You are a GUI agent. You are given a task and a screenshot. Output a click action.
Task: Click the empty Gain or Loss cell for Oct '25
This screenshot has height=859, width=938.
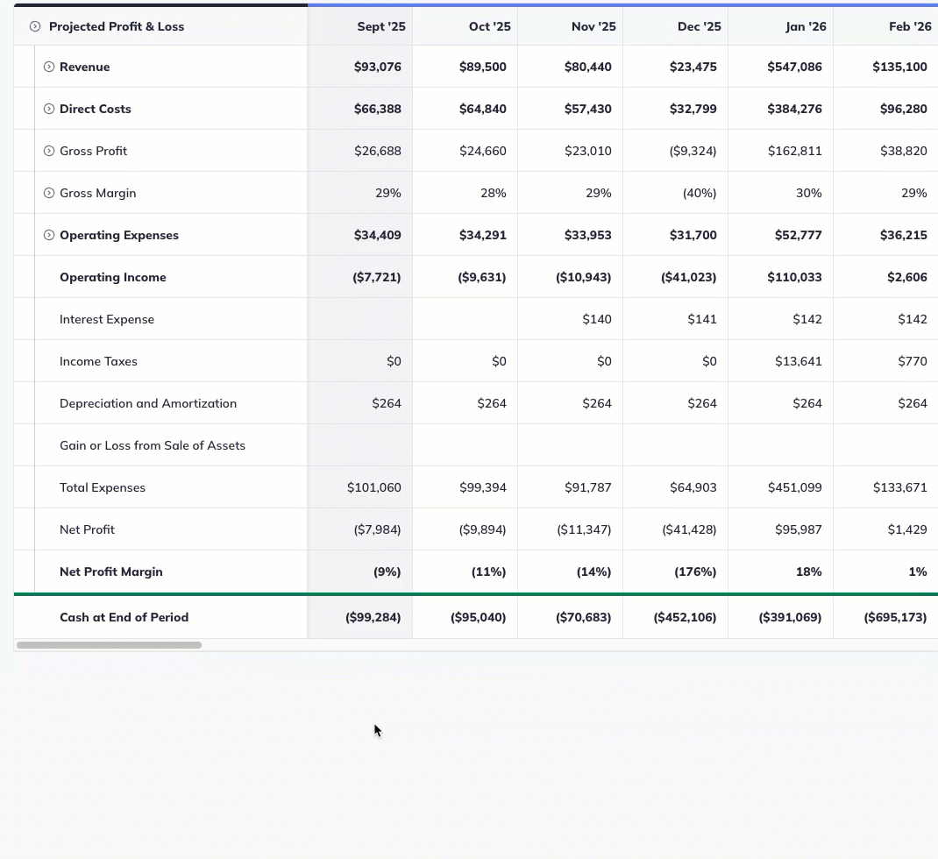tap(465, 445)
